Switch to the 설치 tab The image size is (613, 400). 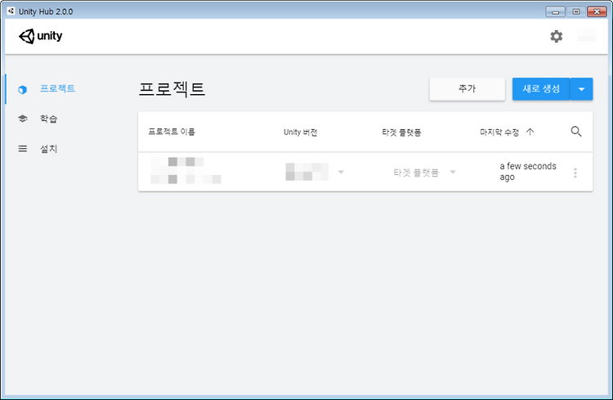pos(49,149)
